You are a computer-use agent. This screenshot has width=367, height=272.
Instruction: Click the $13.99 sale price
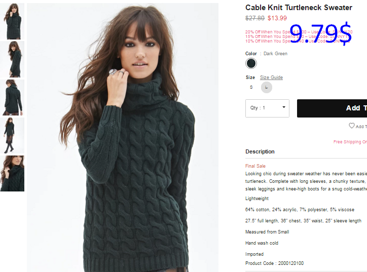tap(277, 18)
